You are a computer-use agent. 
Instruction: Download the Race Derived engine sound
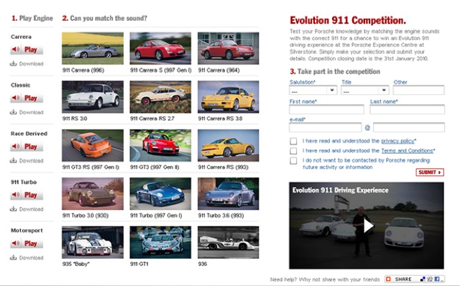coord(27,160)
